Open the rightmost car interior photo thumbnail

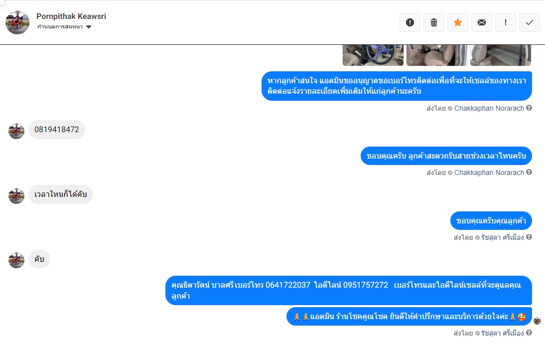501,55
